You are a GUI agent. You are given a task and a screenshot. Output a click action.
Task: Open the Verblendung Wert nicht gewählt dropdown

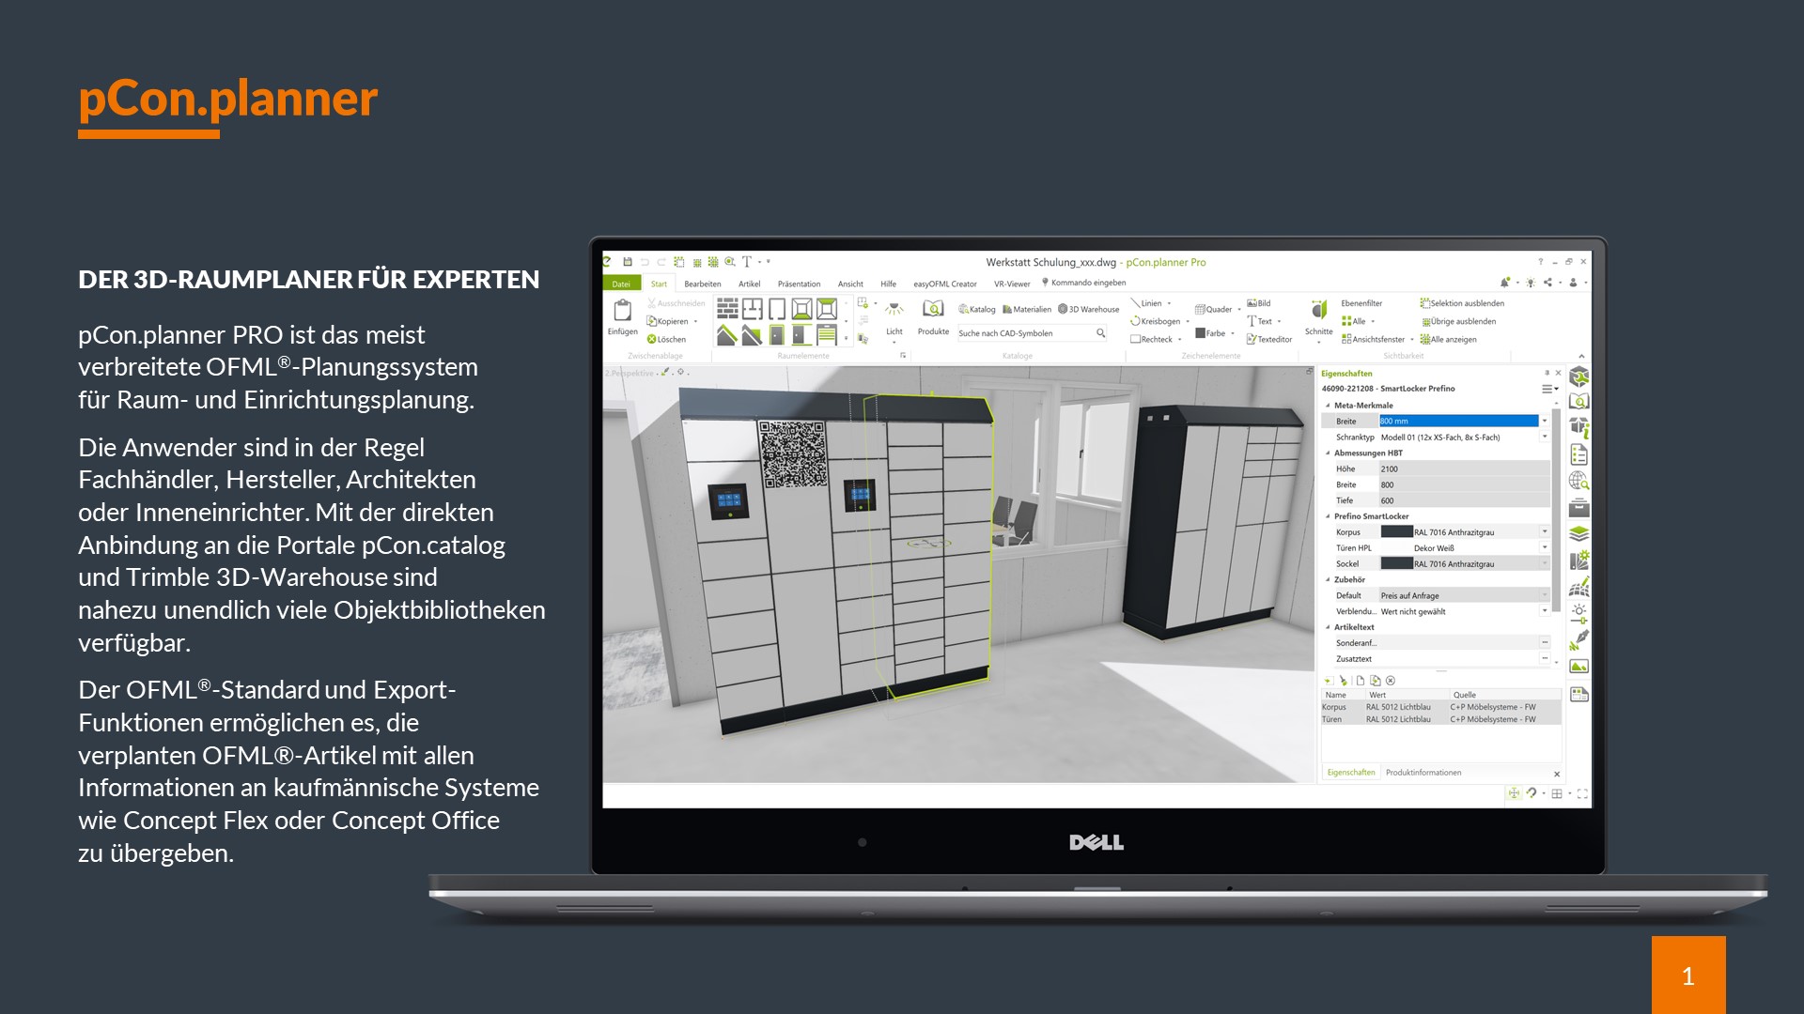[x=1545, y=611]
